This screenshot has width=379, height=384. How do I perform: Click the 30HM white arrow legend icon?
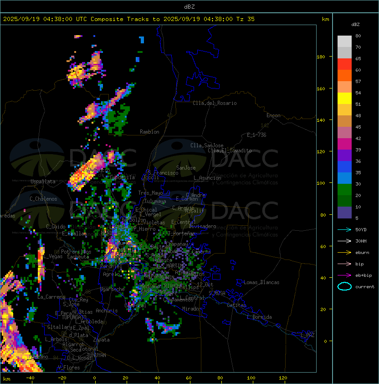(344, 241)
